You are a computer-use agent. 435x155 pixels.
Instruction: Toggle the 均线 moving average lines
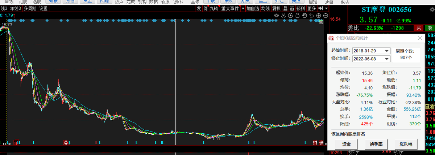click(266, 8)
